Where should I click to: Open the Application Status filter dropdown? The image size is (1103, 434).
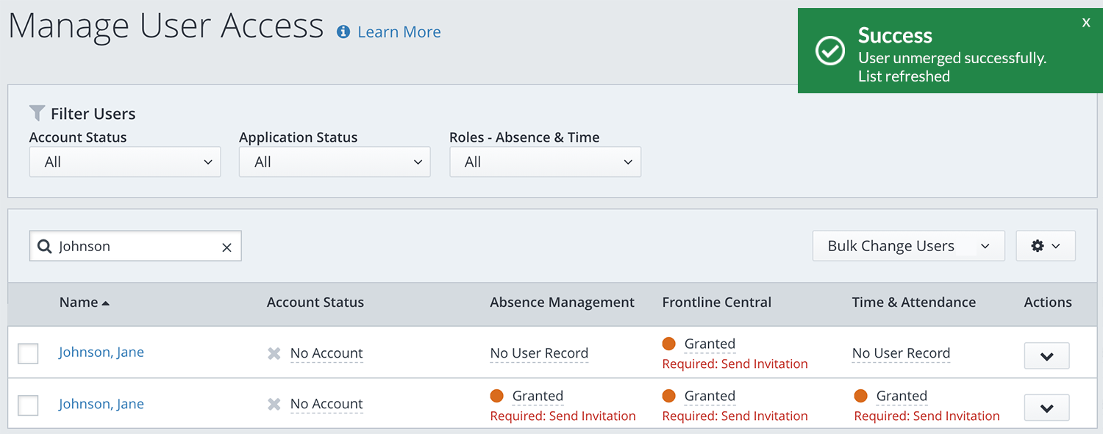[x=335, y=162]
